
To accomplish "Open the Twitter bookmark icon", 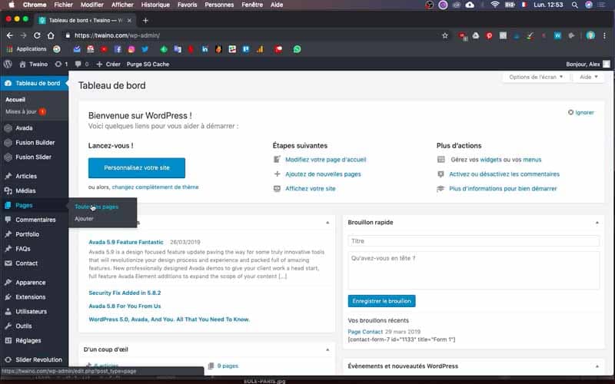I will coord(145,49).
